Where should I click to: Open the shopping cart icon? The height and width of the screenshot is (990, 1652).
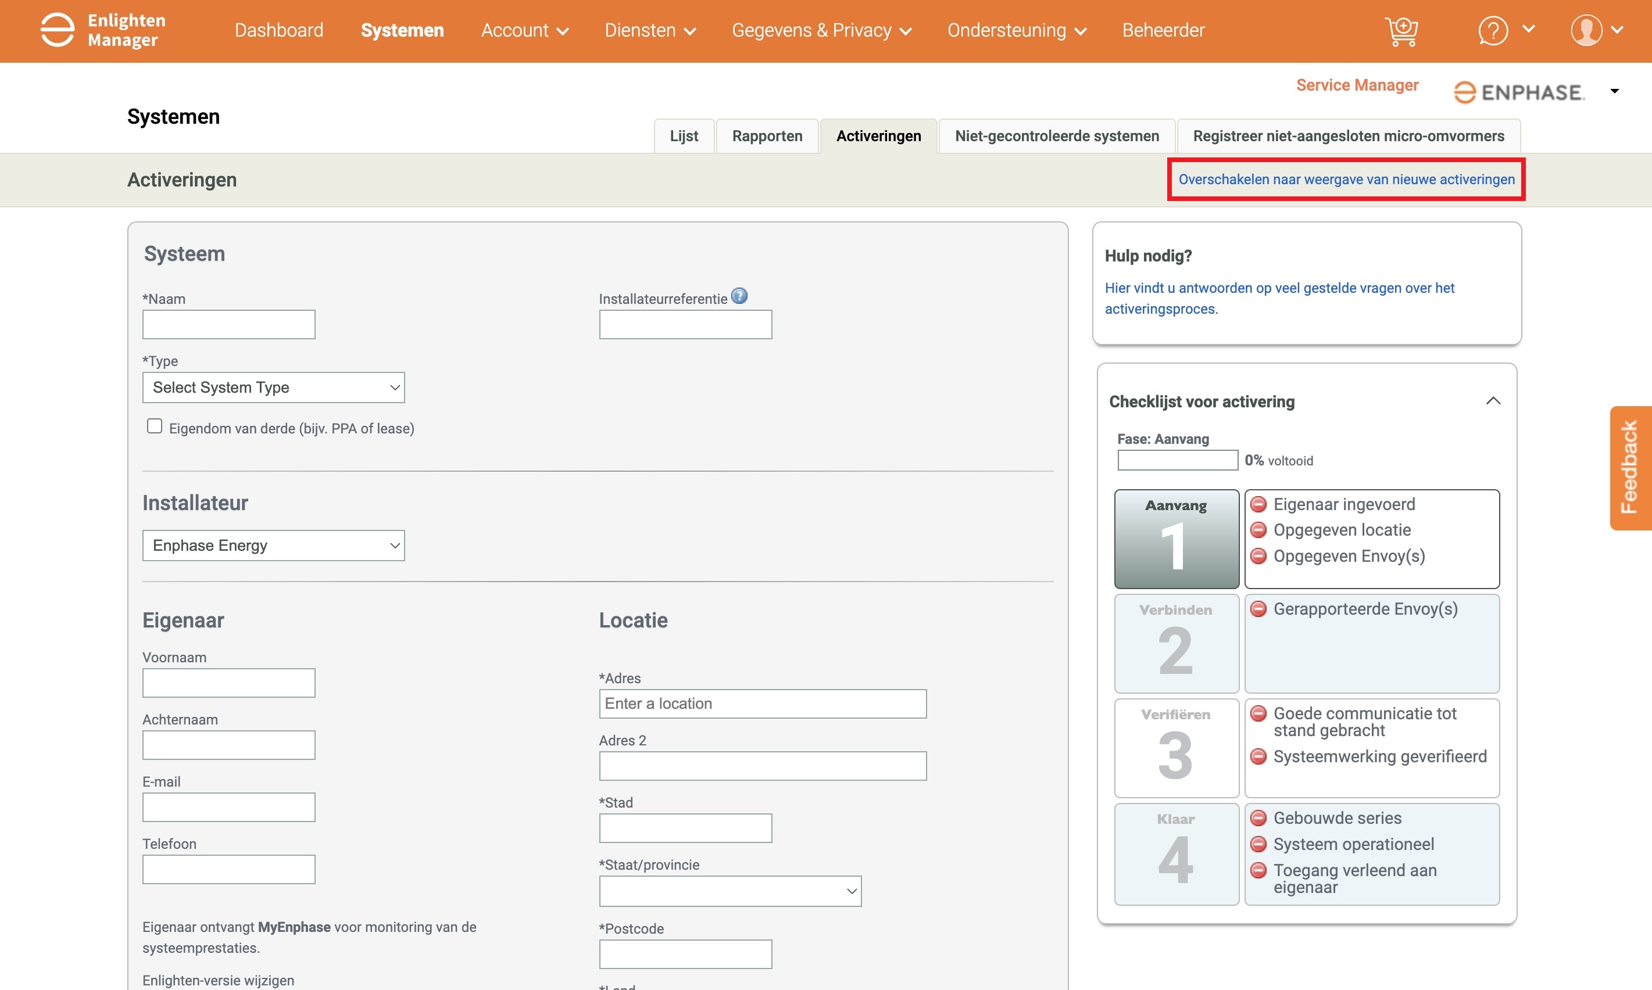pos(1401,31)
